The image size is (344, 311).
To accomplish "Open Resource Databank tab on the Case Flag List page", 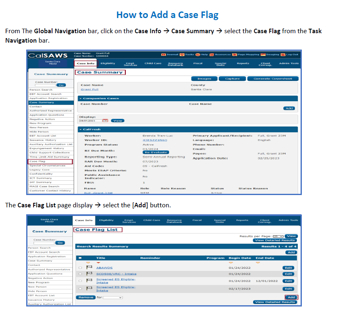I will point(174,221).
